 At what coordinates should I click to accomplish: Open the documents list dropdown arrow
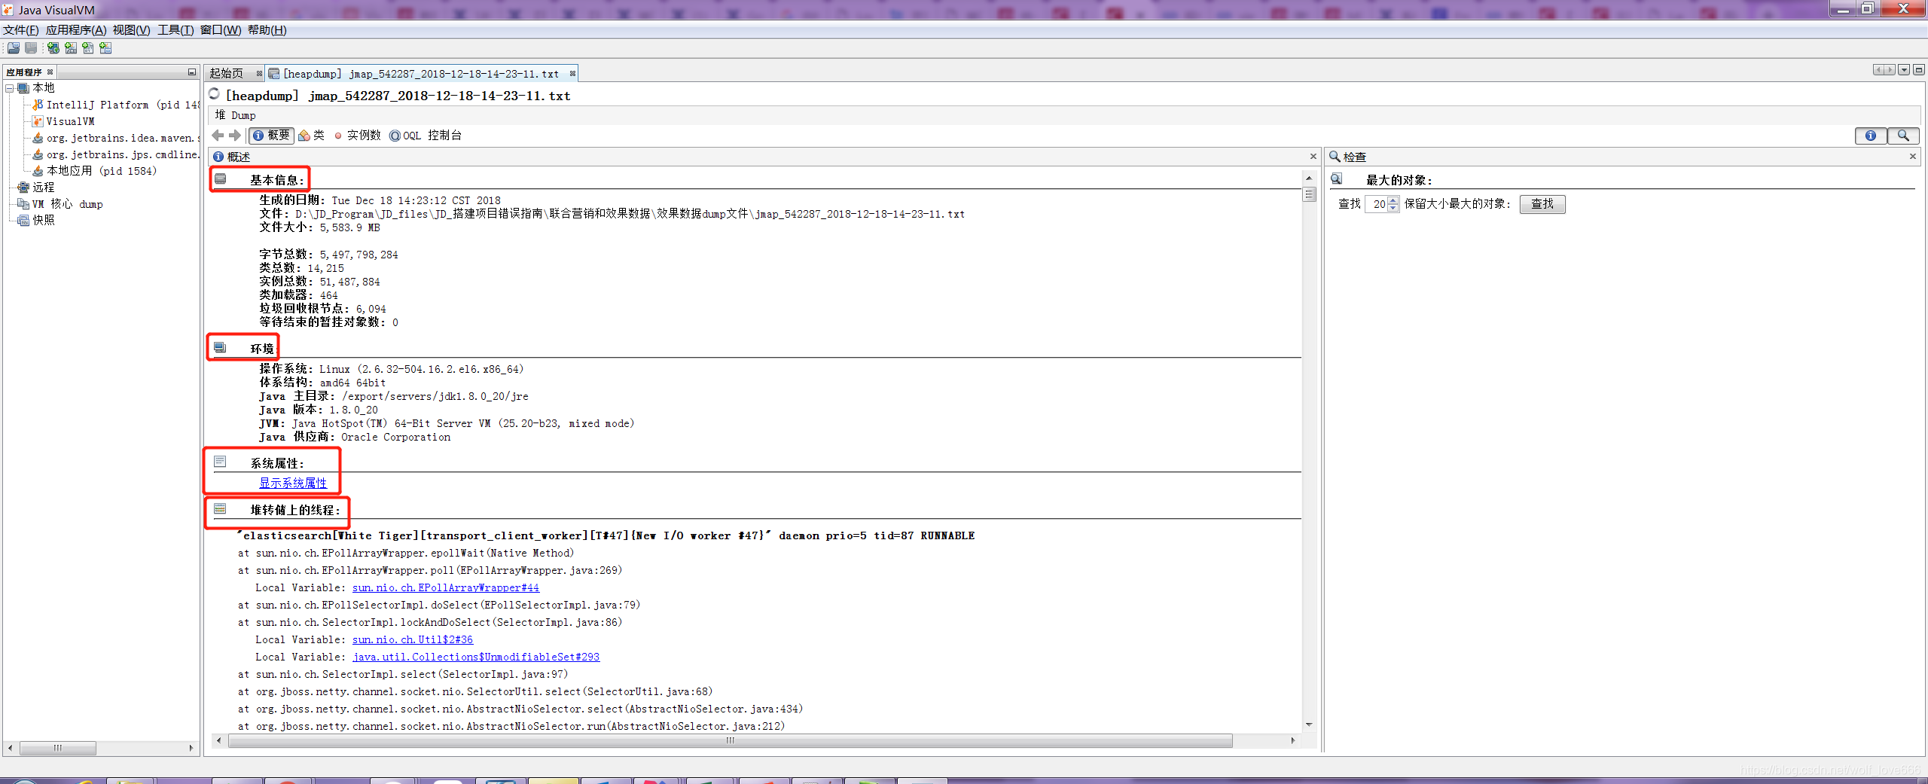(x=1904, y=70)
